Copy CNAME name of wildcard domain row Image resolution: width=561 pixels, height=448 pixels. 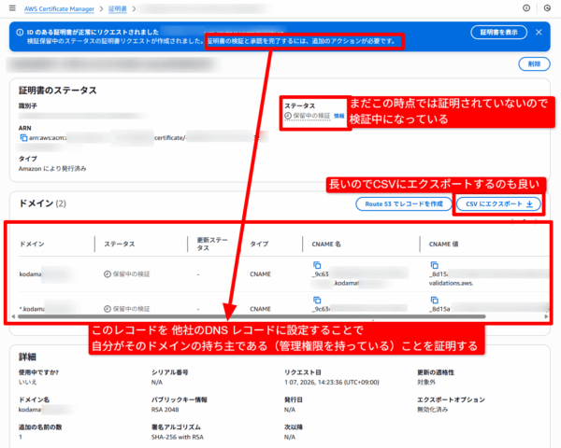pyautogui.click(x=317, y=299)
